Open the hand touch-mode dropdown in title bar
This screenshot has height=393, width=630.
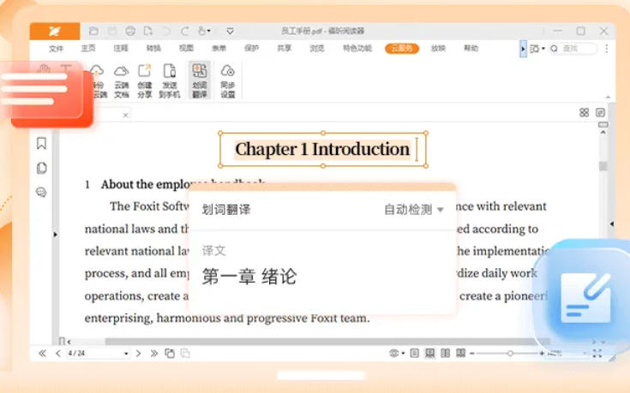(204, 31)
